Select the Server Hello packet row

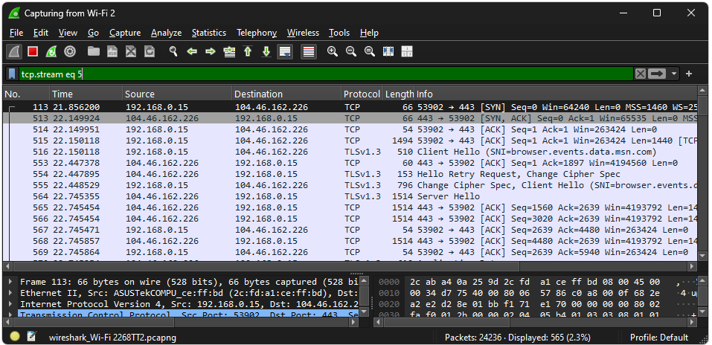[298, 196]
